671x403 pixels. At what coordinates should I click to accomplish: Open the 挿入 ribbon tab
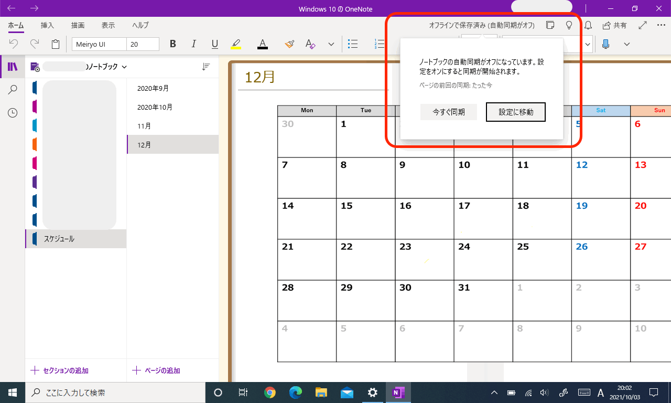tap(47, 25)
